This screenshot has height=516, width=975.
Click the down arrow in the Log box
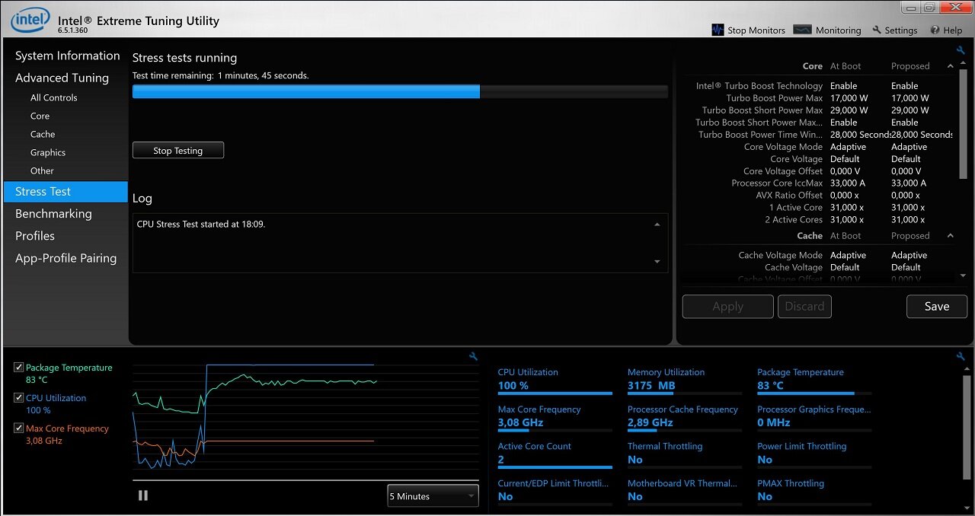tap(657, 262)
